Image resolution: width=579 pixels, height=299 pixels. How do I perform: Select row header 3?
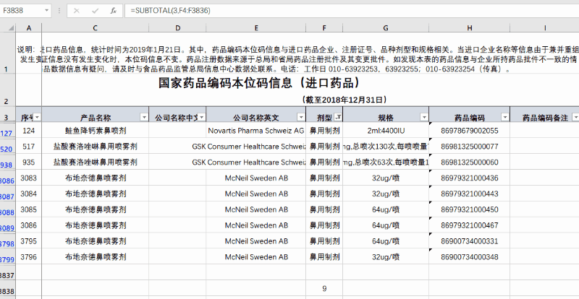pyautogui.click(x=7, y=117)
